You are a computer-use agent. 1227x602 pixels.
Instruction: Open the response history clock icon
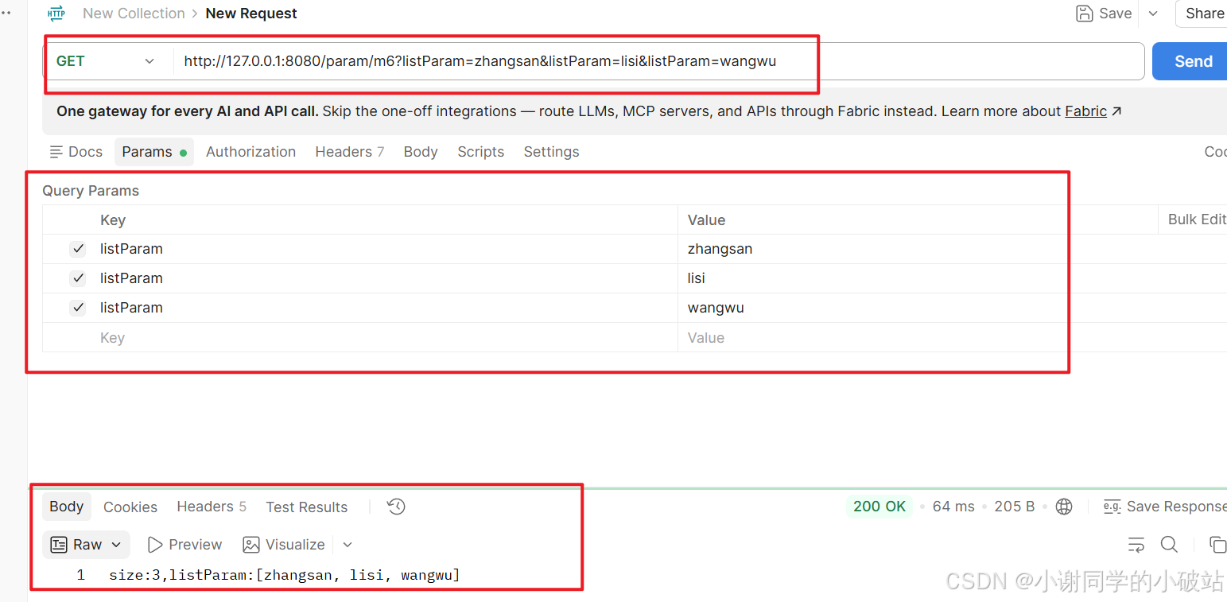pos(396,507)
